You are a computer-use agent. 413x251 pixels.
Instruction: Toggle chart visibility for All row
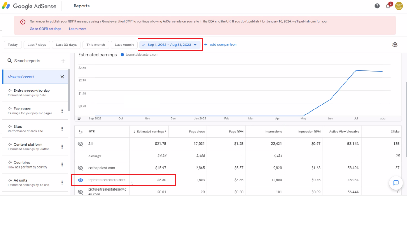tap(80, 144)
